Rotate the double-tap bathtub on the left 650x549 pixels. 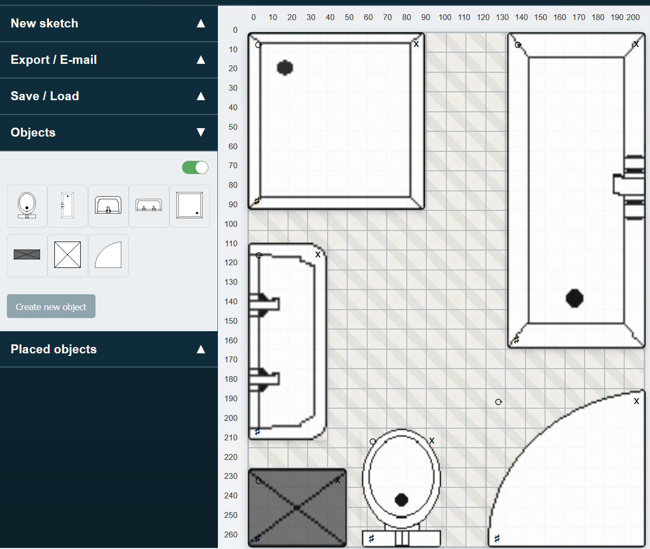259,255
